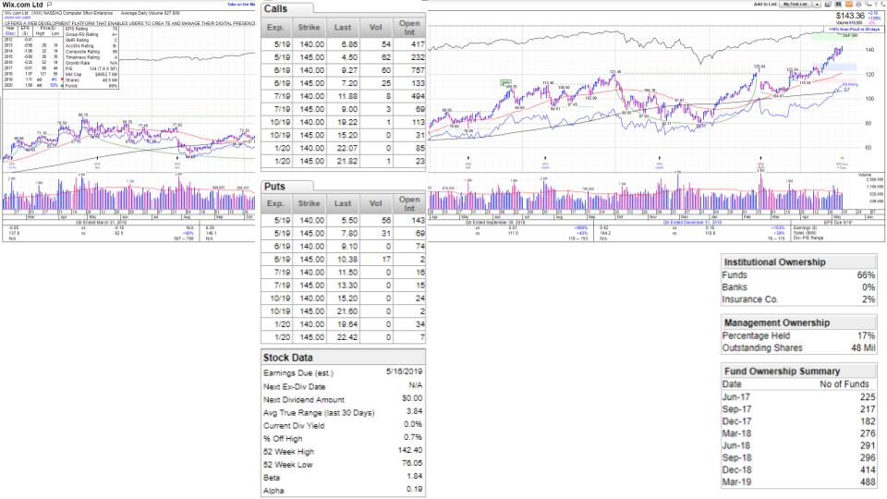Click the Calls open interest value 757
This screenshot has height=499, width=887.
[x=418, y=70]
